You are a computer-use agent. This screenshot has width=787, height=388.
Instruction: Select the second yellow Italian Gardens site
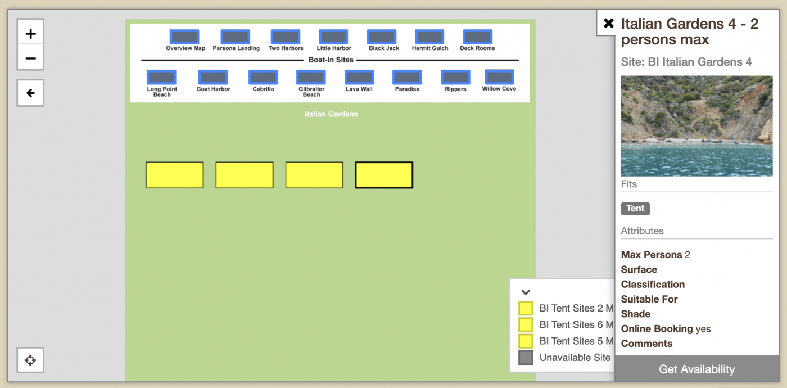pyautogui.click(x=245, y=175)
